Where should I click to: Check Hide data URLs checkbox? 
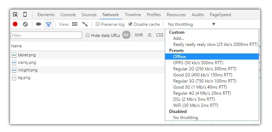tap(87, 35)
